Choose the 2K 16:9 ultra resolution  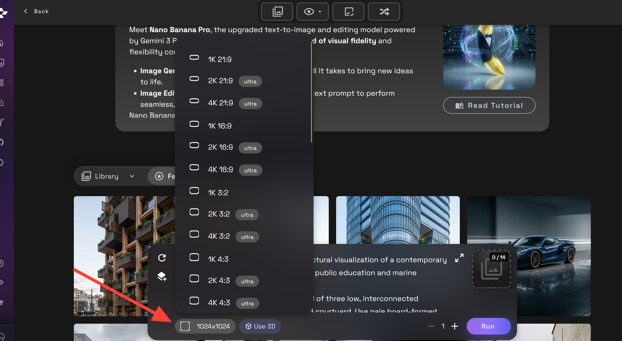click(244, 148)
